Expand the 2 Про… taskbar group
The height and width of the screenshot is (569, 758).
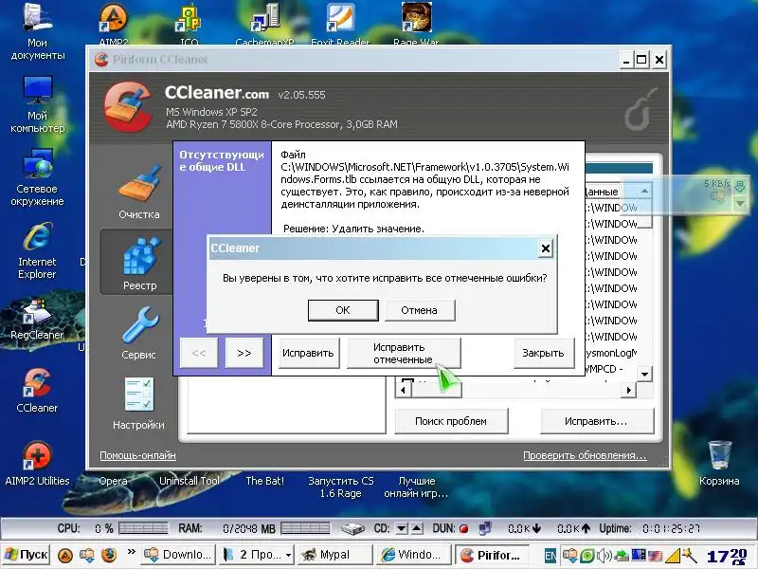pyautogui.click(x=256, y=555)
